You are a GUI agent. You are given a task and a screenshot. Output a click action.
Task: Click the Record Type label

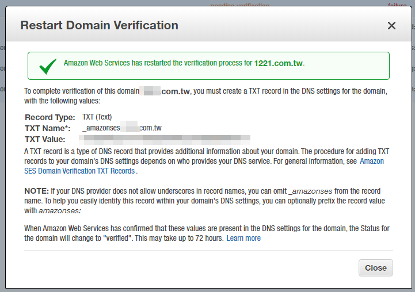(50, 117)
